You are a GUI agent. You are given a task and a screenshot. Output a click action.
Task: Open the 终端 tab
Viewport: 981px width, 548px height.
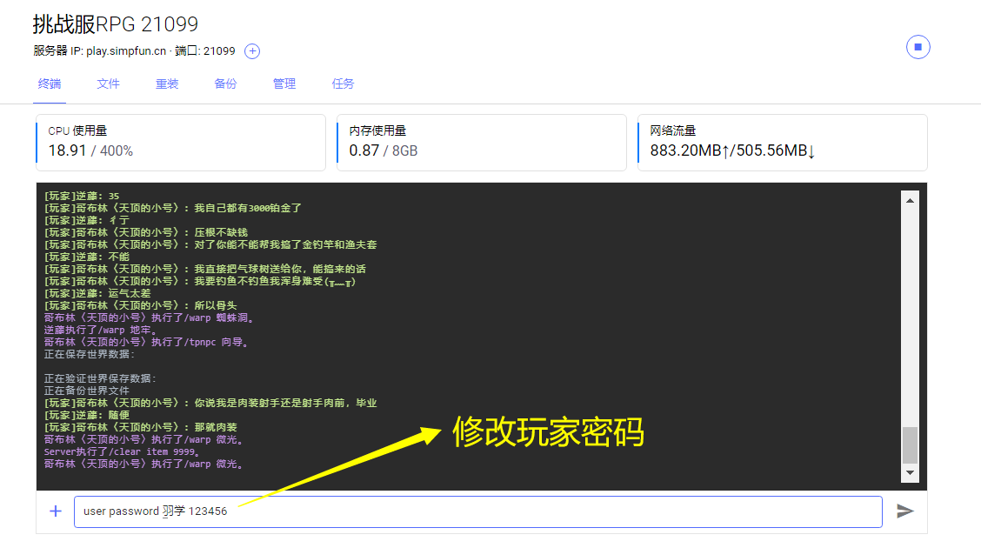[50, 84]
